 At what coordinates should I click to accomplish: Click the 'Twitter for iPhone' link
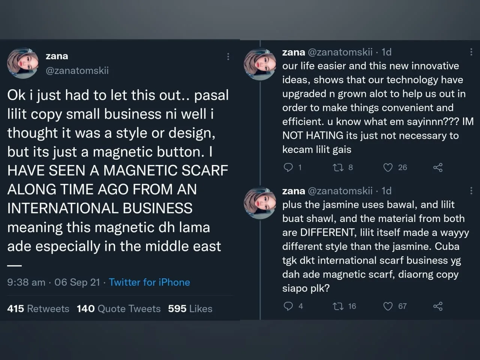pyautogui.click(x=149, y=282)
